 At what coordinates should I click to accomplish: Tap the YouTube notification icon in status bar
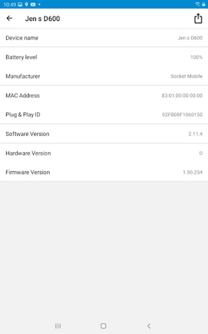pyautogui.click(x=33, y=4)
